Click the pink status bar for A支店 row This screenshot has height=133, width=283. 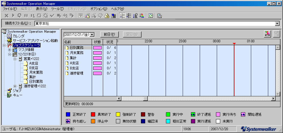click(x=97, y=63)
